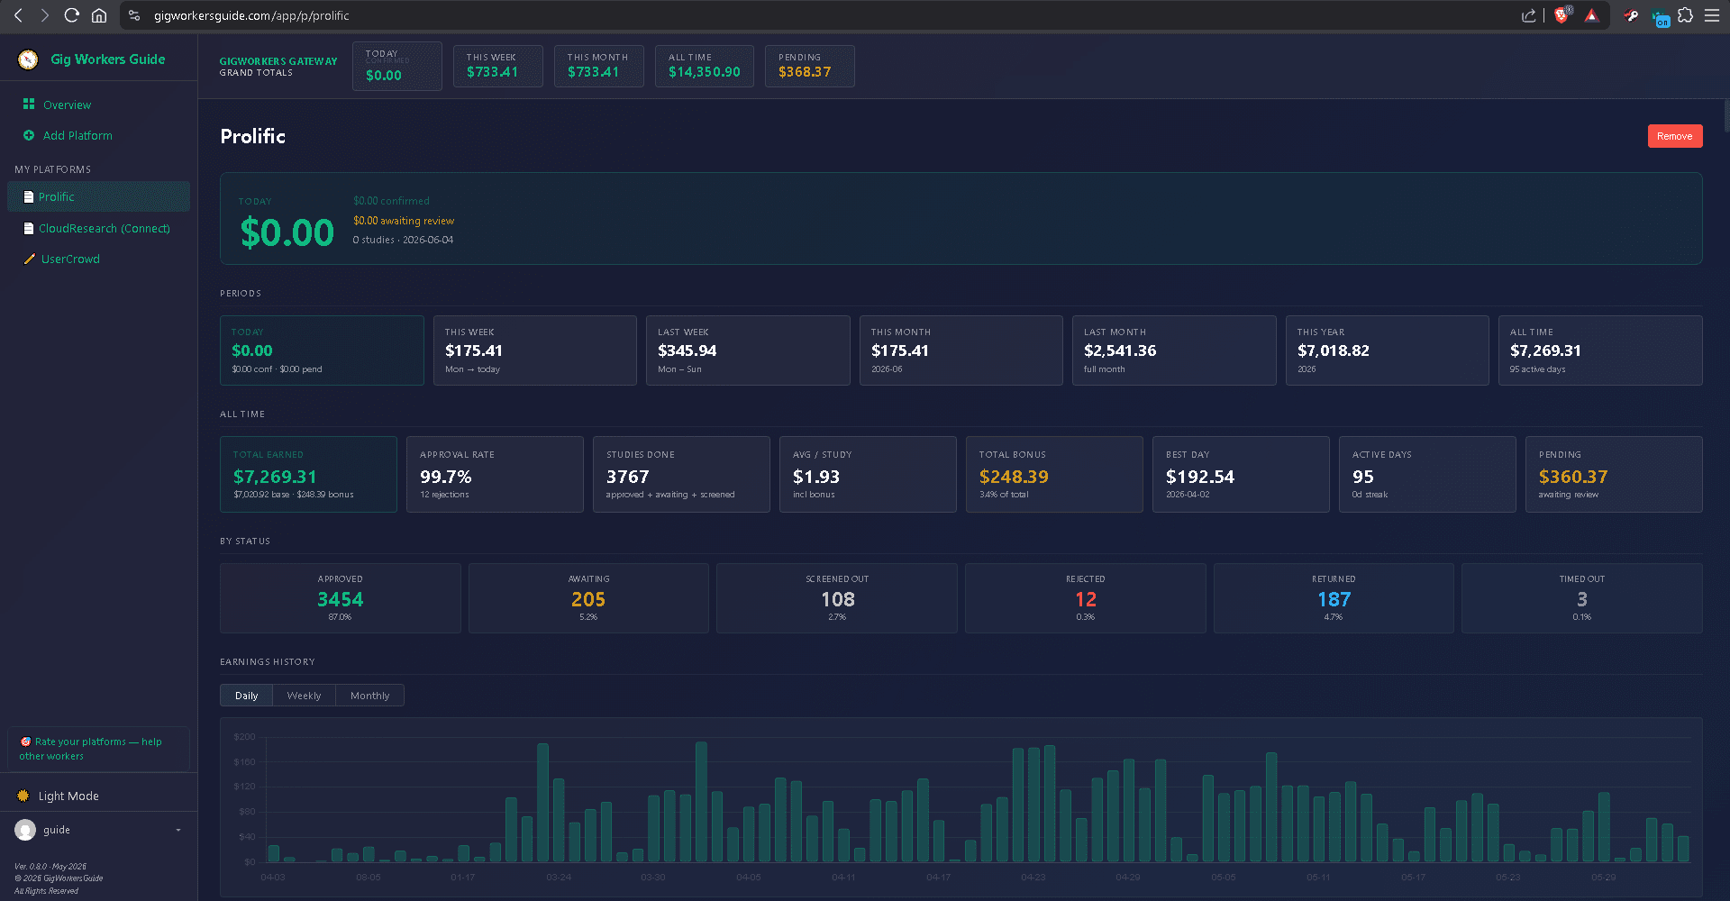The image size is (1730, 901).
Task: Open the extension showing the 'on' badge
Action: click(1660, 17)
